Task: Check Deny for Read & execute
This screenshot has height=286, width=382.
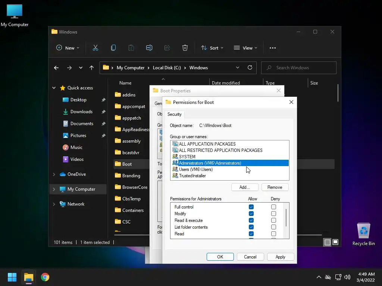Action: [x=273, y=220]
